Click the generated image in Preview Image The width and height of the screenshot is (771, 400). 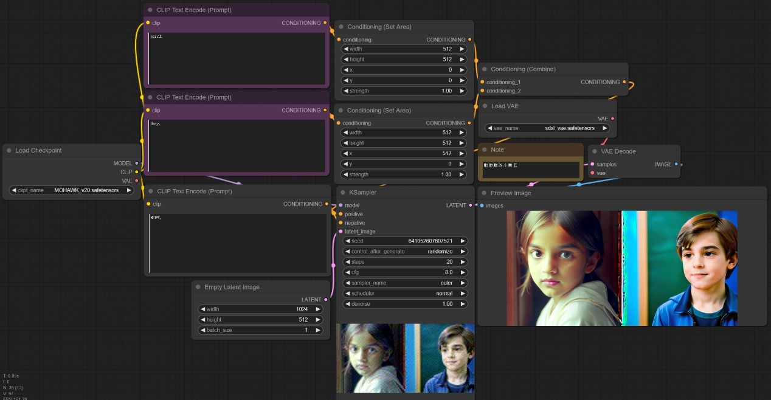click(x=621, y=268)
